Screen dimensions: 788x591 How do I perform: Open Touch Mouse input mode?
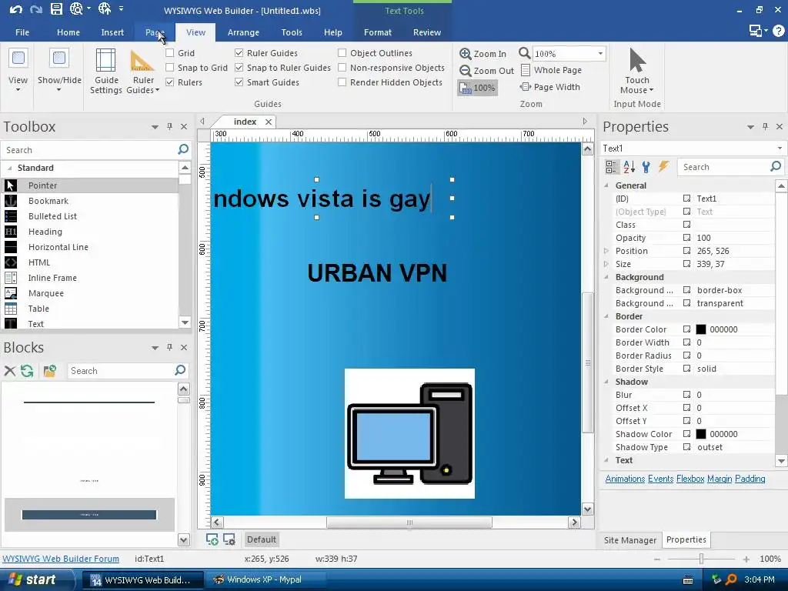636,72
